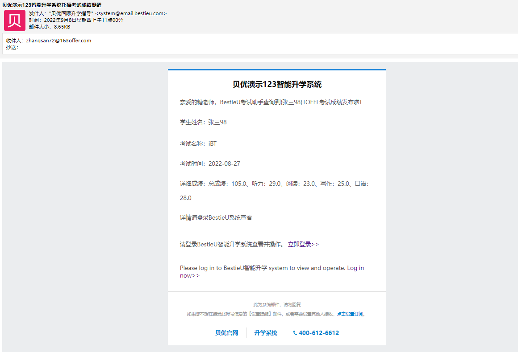Image resolution: width=518 pixels, height=352 pixels.
Task: Click the email send time line
Action: [x=76, y=20]
